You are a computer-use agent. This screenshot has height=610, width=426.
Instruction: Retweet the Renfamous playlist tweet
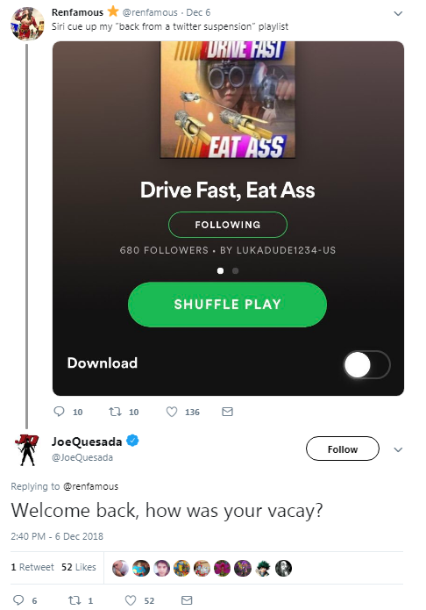pyautogui.click(x=115, y=412)
